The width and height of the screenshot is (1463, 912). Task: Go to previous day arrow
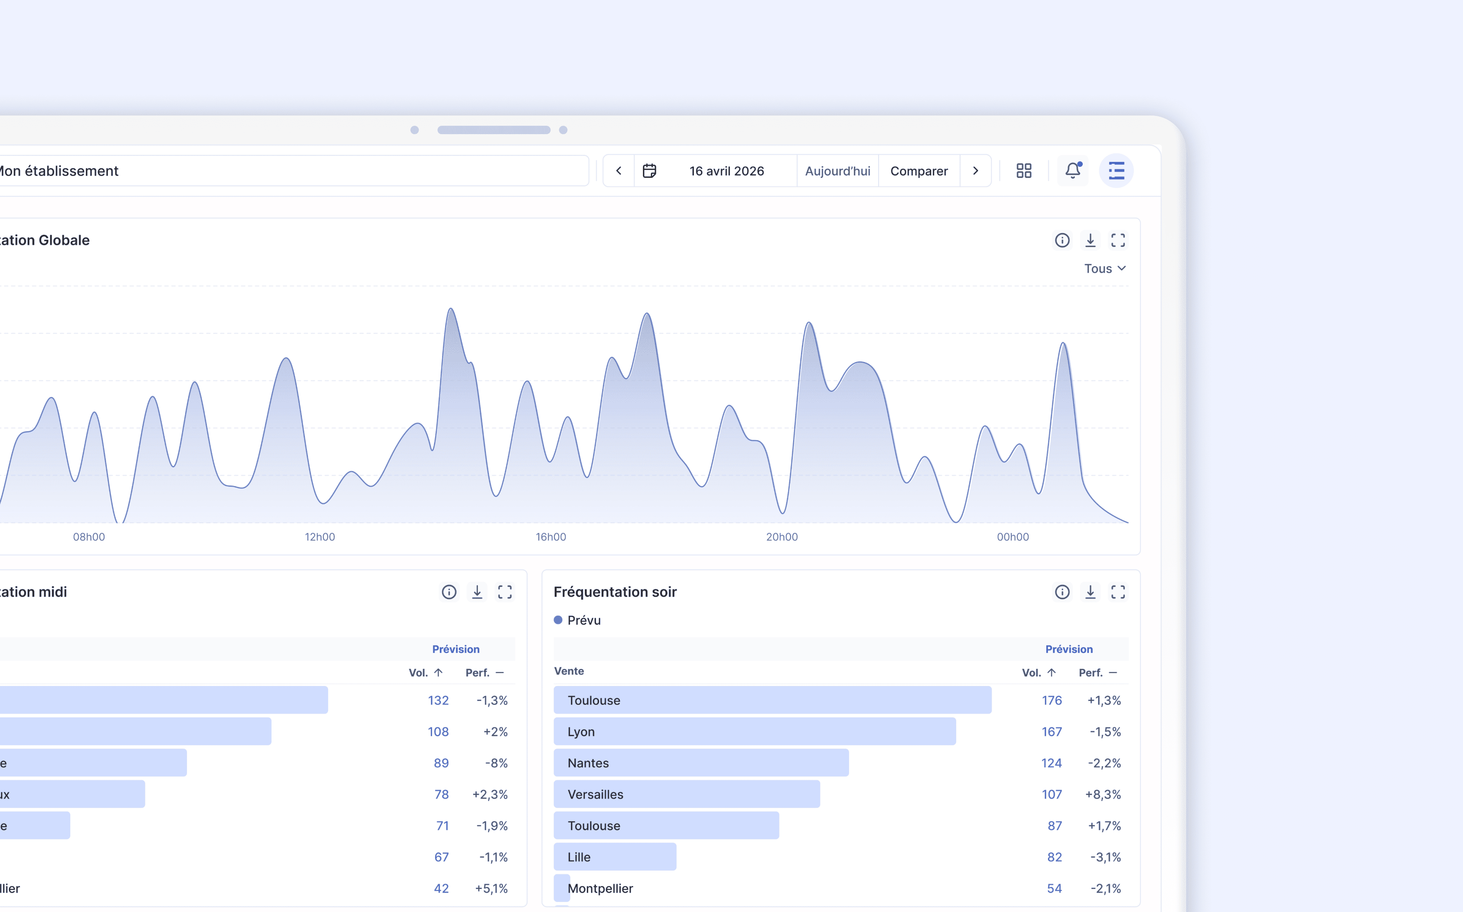tap(618, 171)
